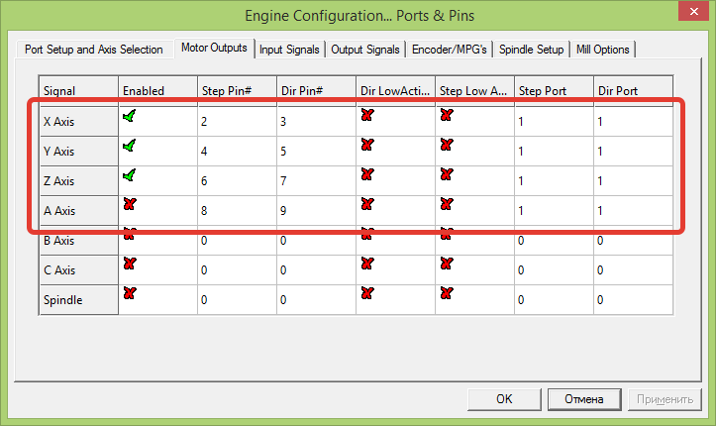Enable the A Axis red X icon
716x426 pixels.
(x=129, y=205)
